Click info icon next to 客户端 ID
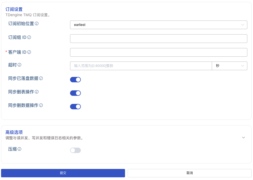Viewport: 253px width, 180px height. click(29, 52)
